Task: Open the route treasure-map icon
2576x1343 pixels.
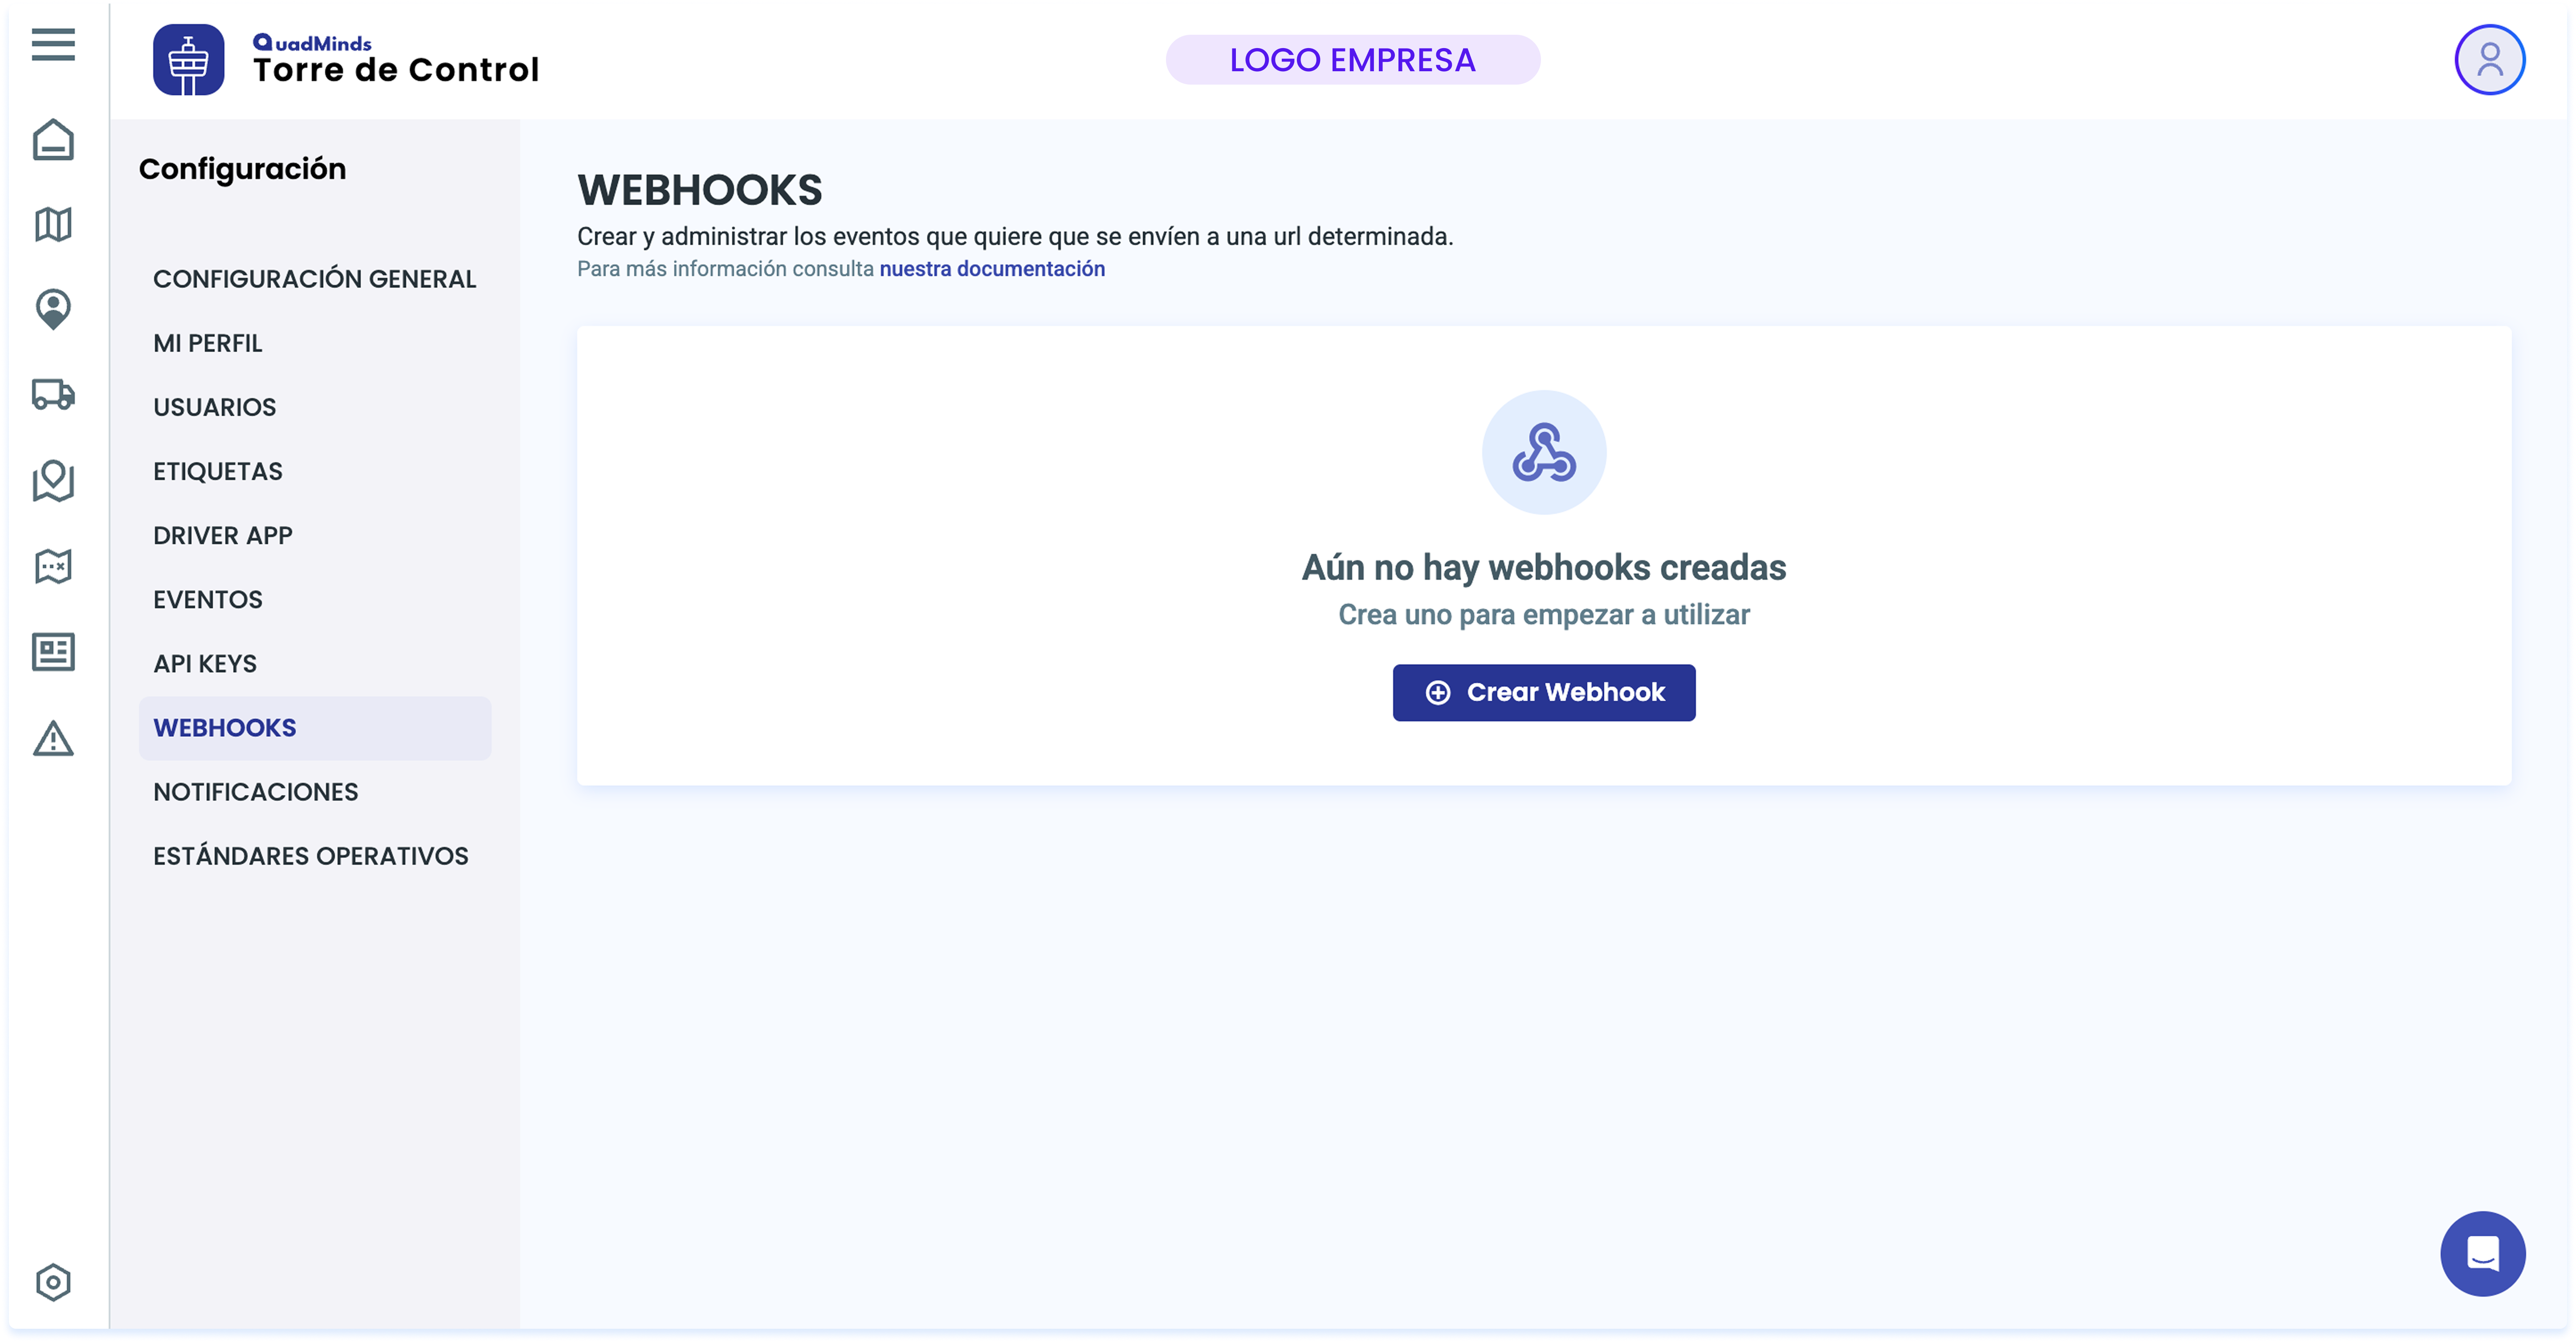Action: pos(53,566)
